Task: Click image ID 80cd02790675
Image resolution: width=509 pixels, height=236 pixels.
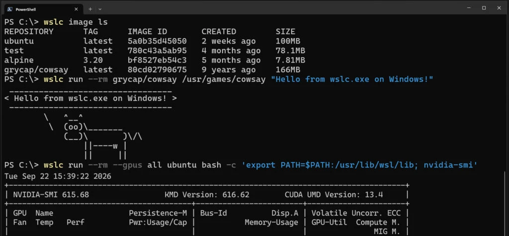Action: 157,70
